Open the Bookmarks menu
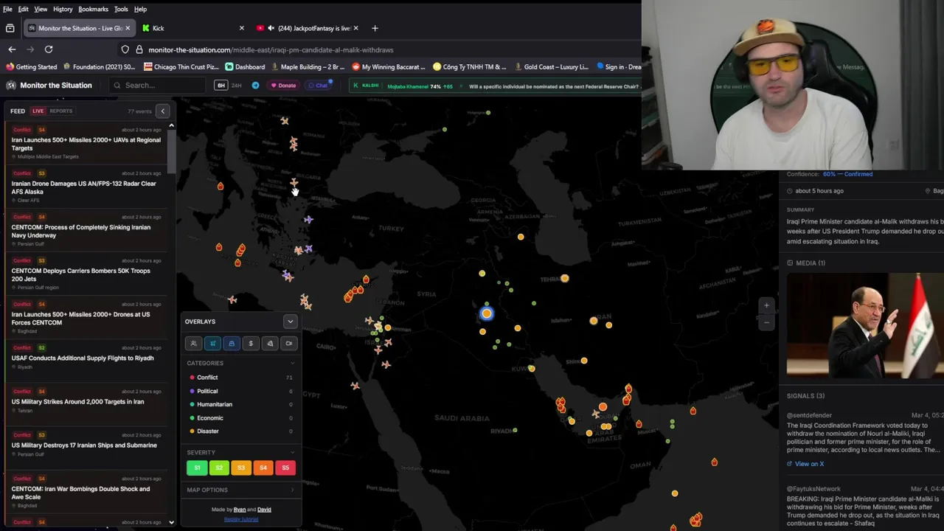Viewport: 944px width, 531px height. pyautogui.click(x=93, y=9)
